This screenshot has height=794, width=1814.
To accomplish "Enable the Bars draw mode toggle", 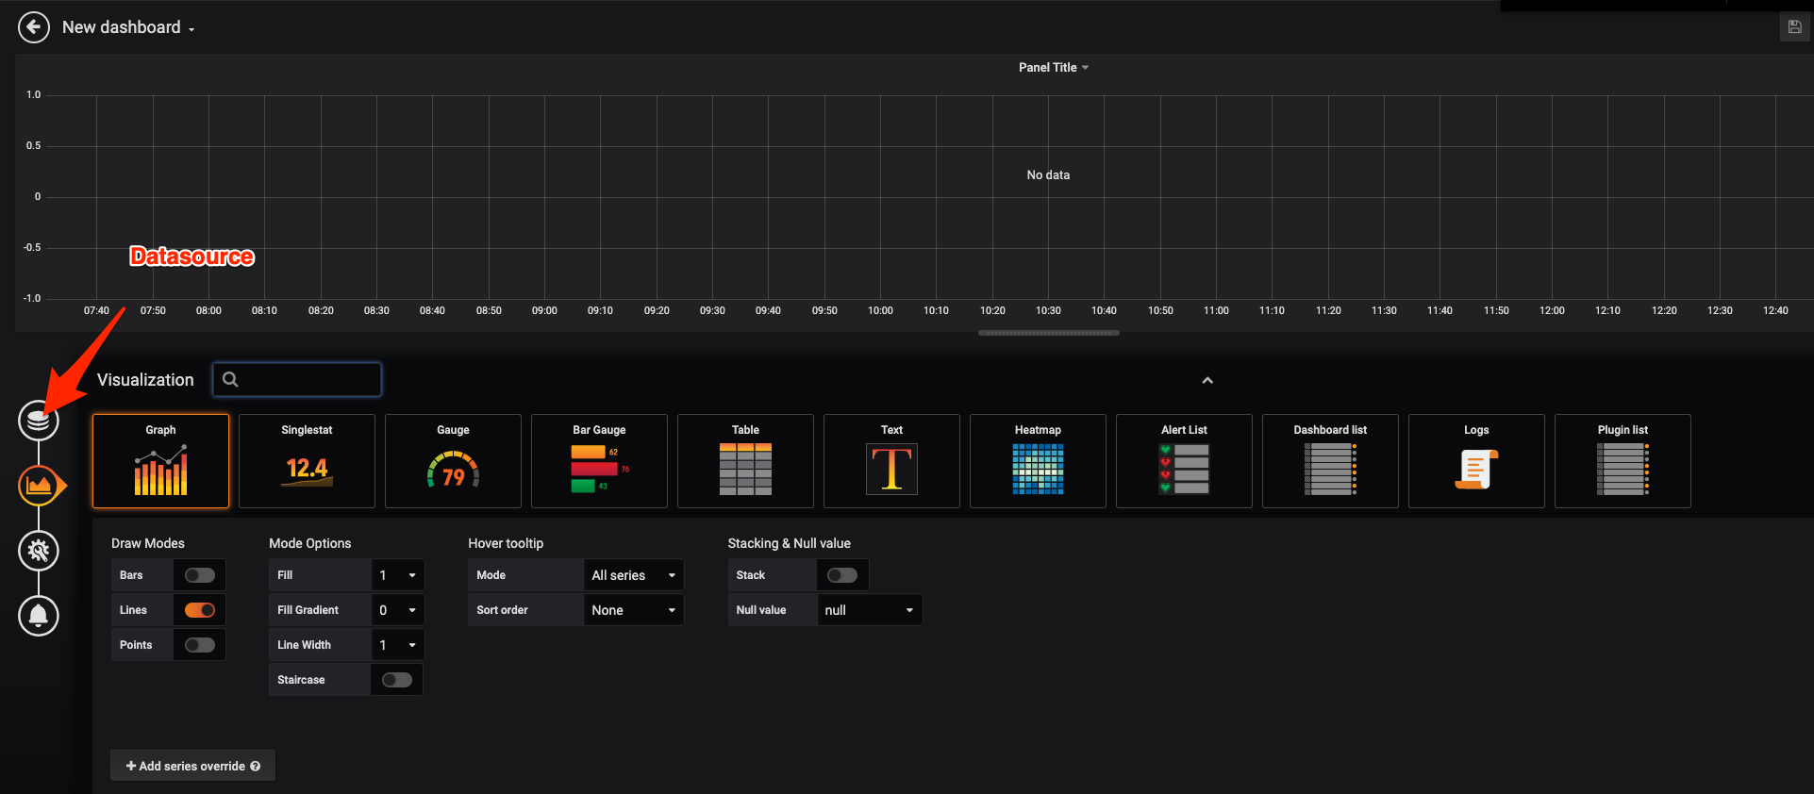I will (199, 575).
